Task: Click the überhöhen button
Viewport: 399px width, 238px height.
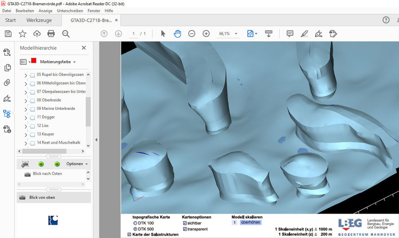Action: [x=250, y=222]
